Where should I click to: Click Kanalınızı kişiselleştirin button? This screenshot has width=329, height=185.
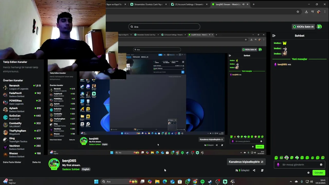coord(246,162)
